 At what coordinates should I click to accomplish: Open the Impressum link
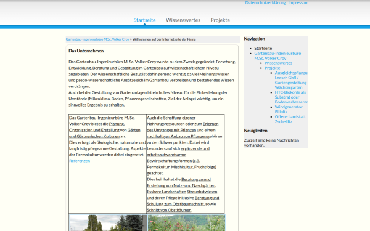click(298, 3)
